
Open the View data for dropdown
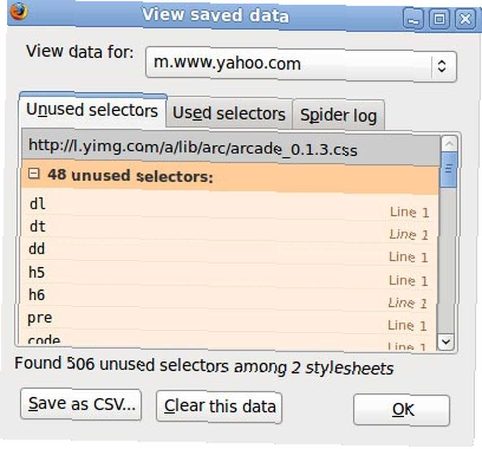click(x=301, y=64)
